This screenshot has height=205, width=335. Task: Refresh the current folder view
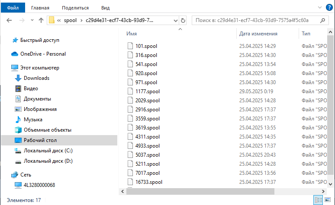click(x=183, y=20)
